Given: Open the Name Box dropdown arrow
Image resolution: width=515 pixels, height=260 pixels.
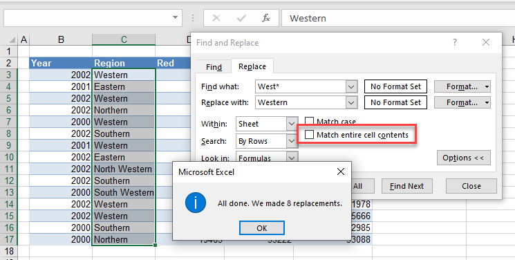Looking at the screenshot, I should [x=176, y=18].
